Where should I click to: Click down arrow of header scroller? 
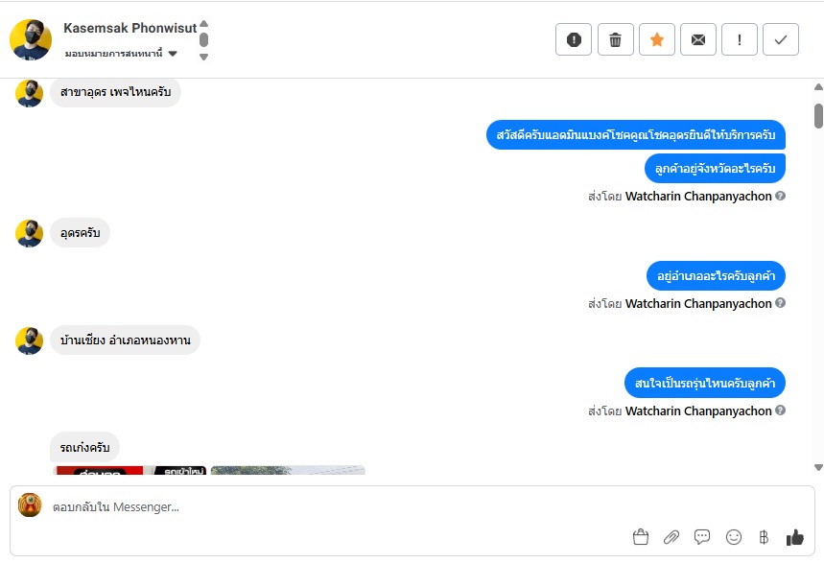click(x=204, y=57)
